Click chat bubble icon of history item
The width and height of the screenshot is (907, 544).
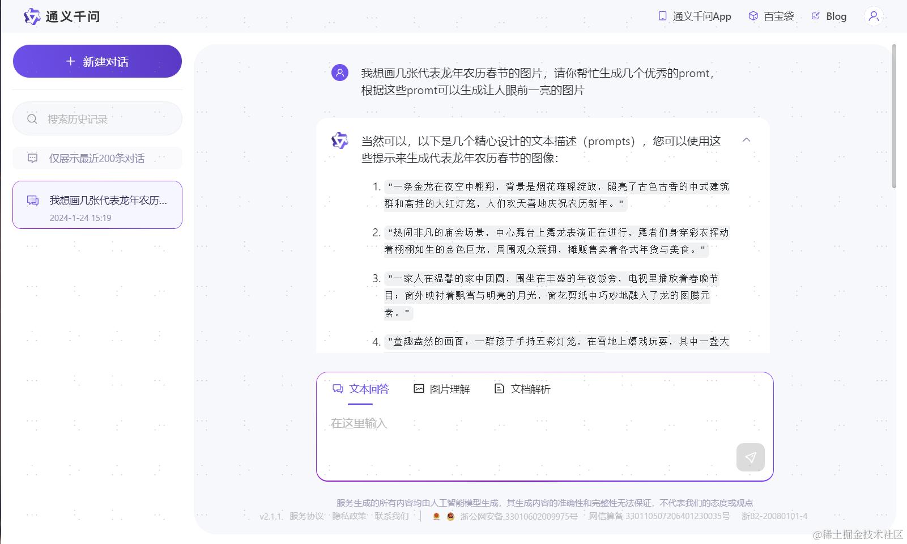[33, 201]
